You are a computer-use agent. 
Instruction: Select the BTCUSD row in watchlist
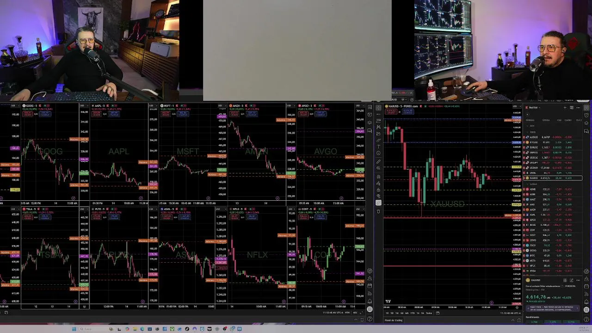[x=553, y=142]
